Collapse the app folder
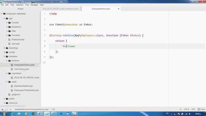Screen dimensions: 206x116 pos(4,18)
